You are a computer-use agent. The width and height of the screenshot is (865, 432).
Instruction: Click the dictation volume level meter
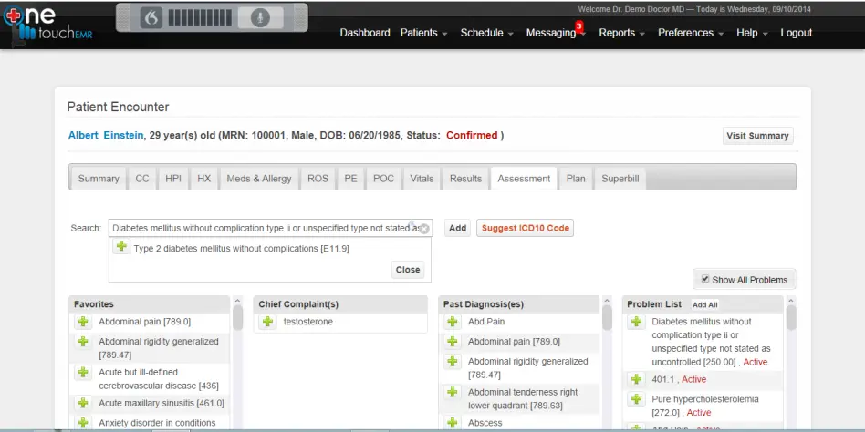[200, 18]
